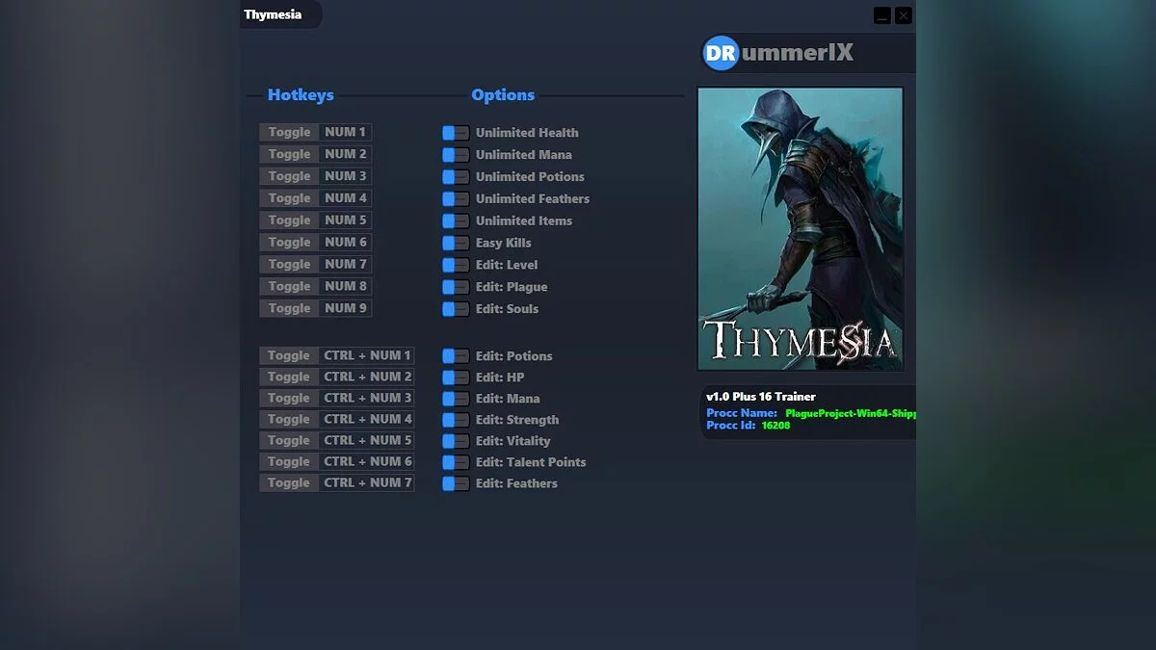Enable the Edit: Souls option

click(x=454, y=308)
